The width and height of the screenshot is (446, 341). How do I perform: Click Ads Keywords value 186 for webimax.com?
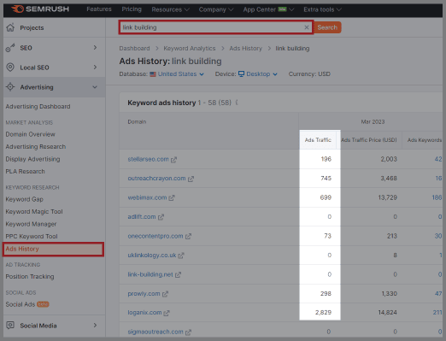(x=437, y=197)
